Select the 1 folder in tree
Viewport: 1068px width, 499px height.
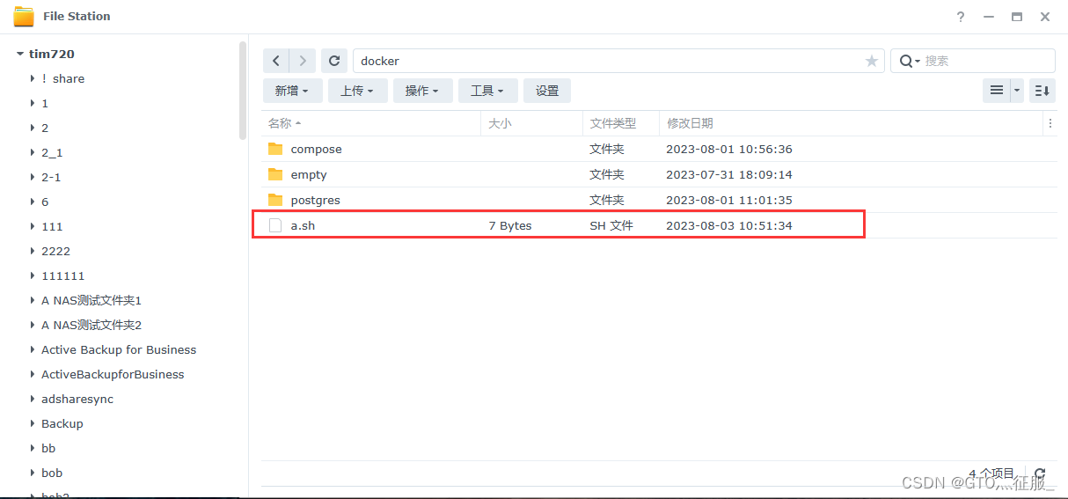(x=45, y=103)
